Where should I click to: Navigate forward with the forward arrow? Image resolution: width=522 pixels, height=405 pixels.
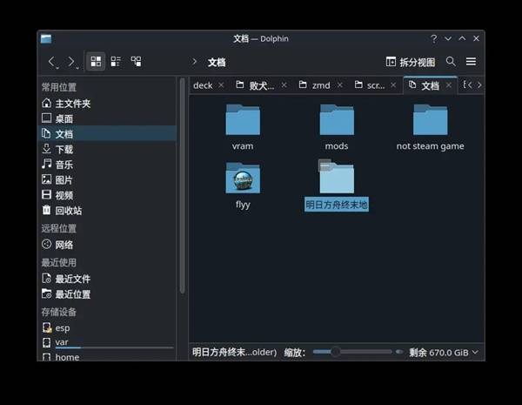pyautogui.click(x=70, y=62)
